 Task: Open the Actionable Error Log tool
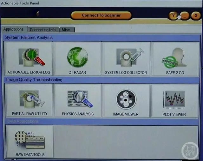(x=29, y=59)
